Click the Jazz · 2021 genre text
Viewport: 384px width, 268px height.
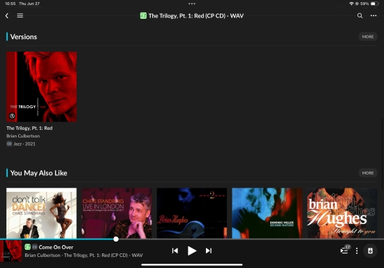click(x=24, y=144)
